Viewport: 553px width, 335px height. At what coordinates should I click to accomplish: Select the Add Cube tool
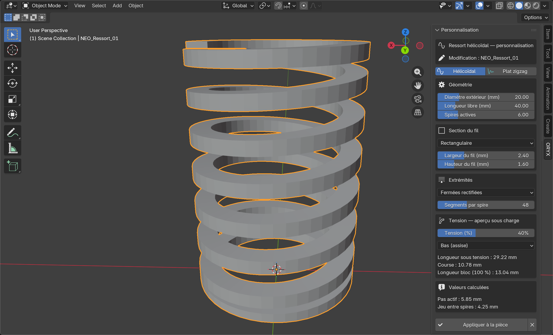(12, 166)
